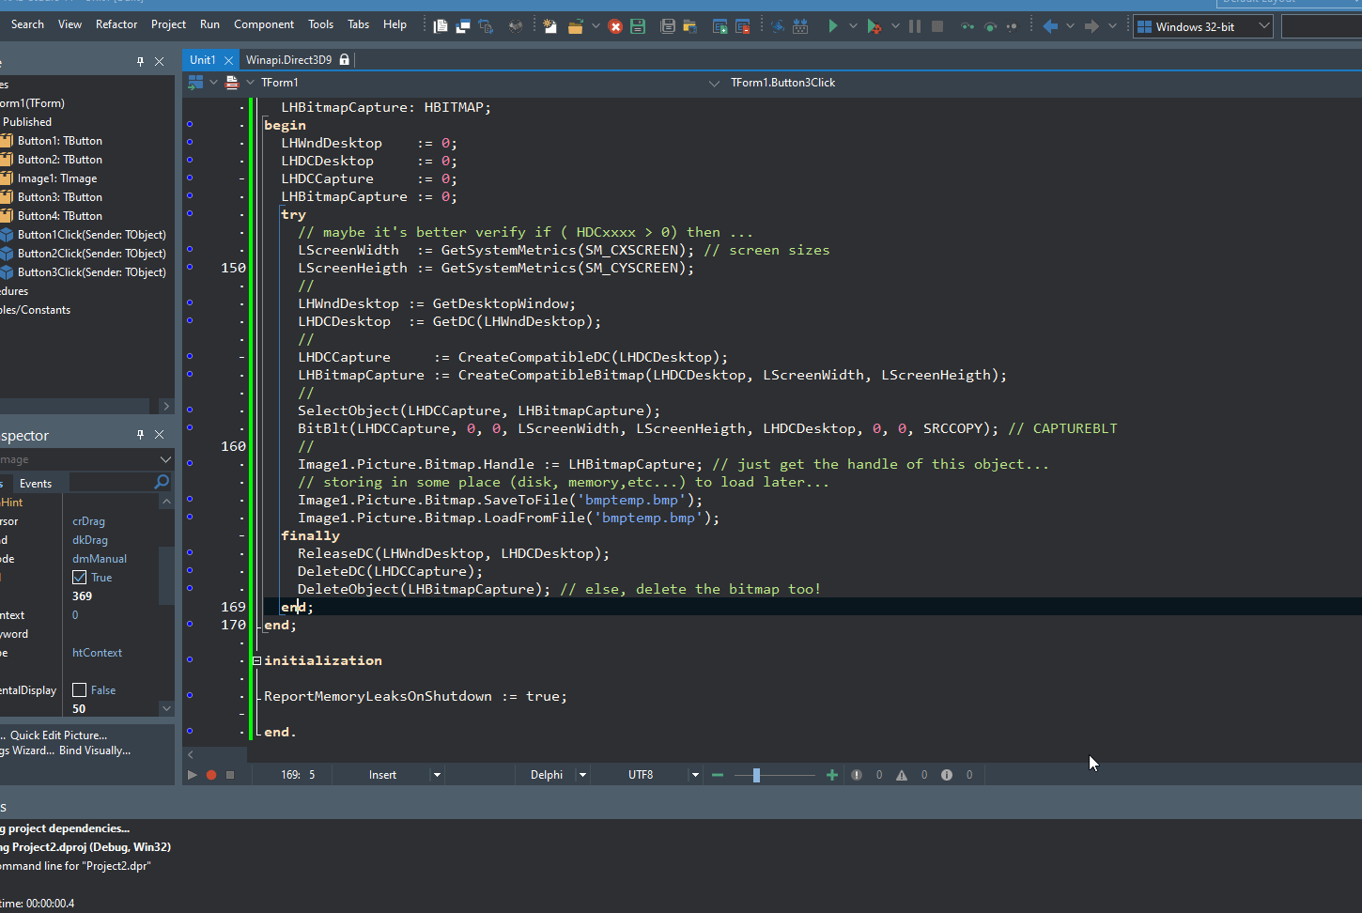
Task: Start macro recording with red record button
Action: [x=211, y=775]
